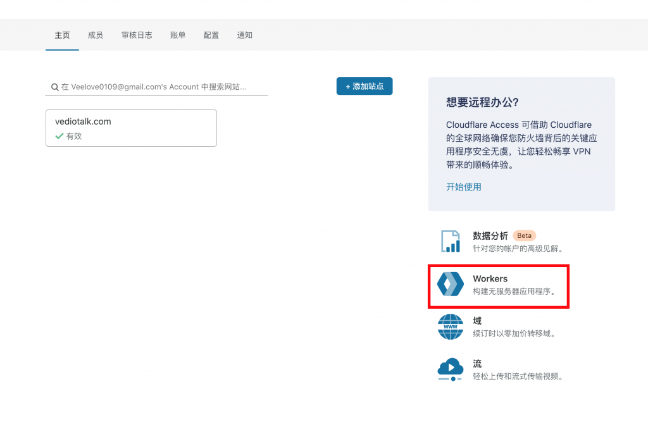This screenshot has height=434, width=648.
Task: Click the Workers hexagon icon
Action: coord(451,284)
